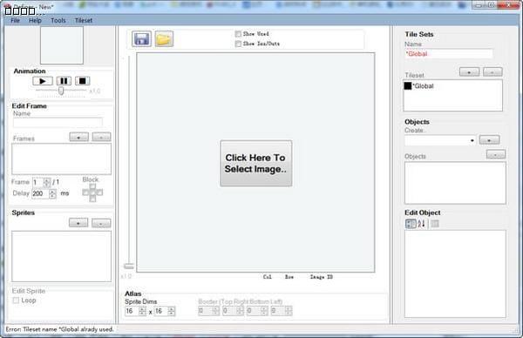
Task: Sort Edit Object properties alphabetically
Action: point(421,224)
